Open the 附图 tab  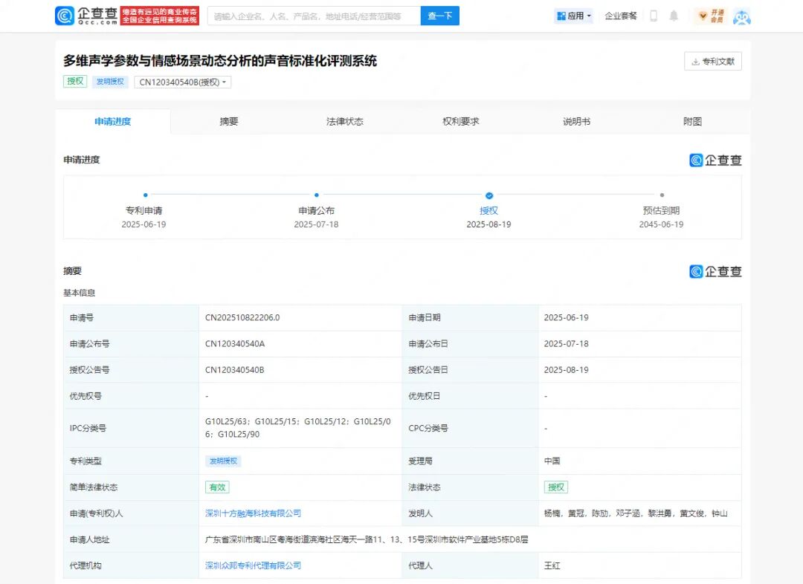692,121
